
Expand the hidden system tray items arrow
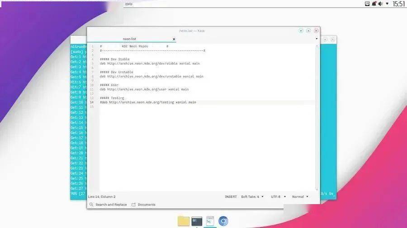[x=387, y=4]
